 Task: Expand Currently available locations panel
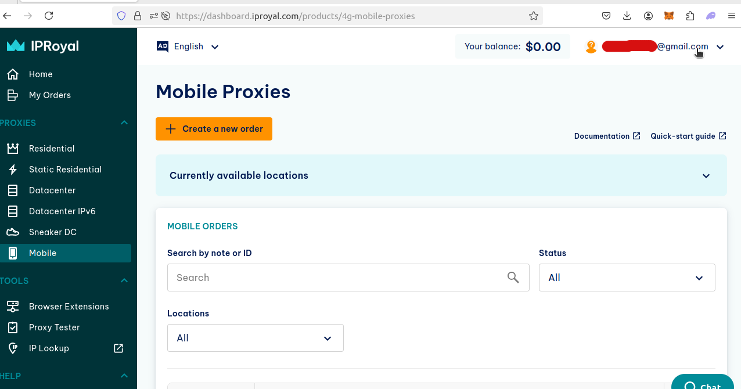tap(706, 176)
